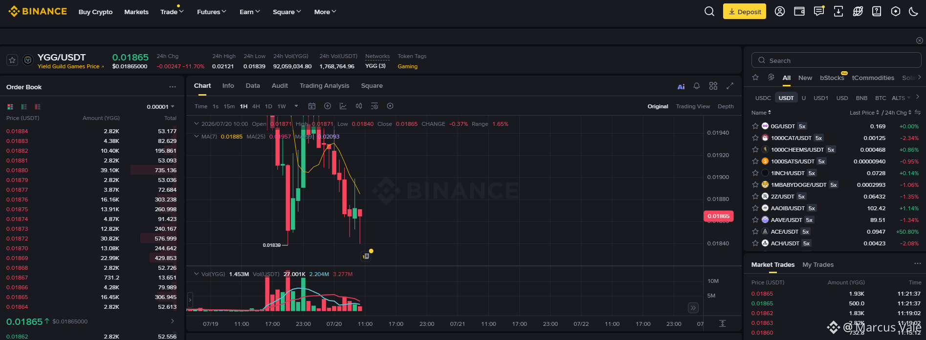The image size is (926, 340).
Task: Switch to the Data tab
Action: pyautogui.click(x=253, y=86)
